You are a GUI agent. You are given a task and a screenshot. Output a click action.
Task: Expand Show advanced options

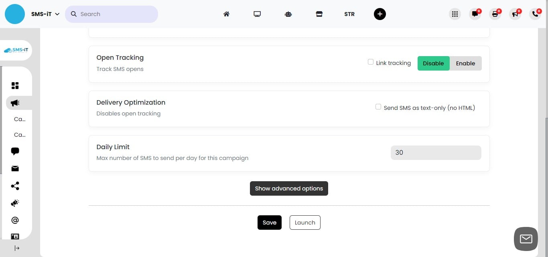click(289, 188)
